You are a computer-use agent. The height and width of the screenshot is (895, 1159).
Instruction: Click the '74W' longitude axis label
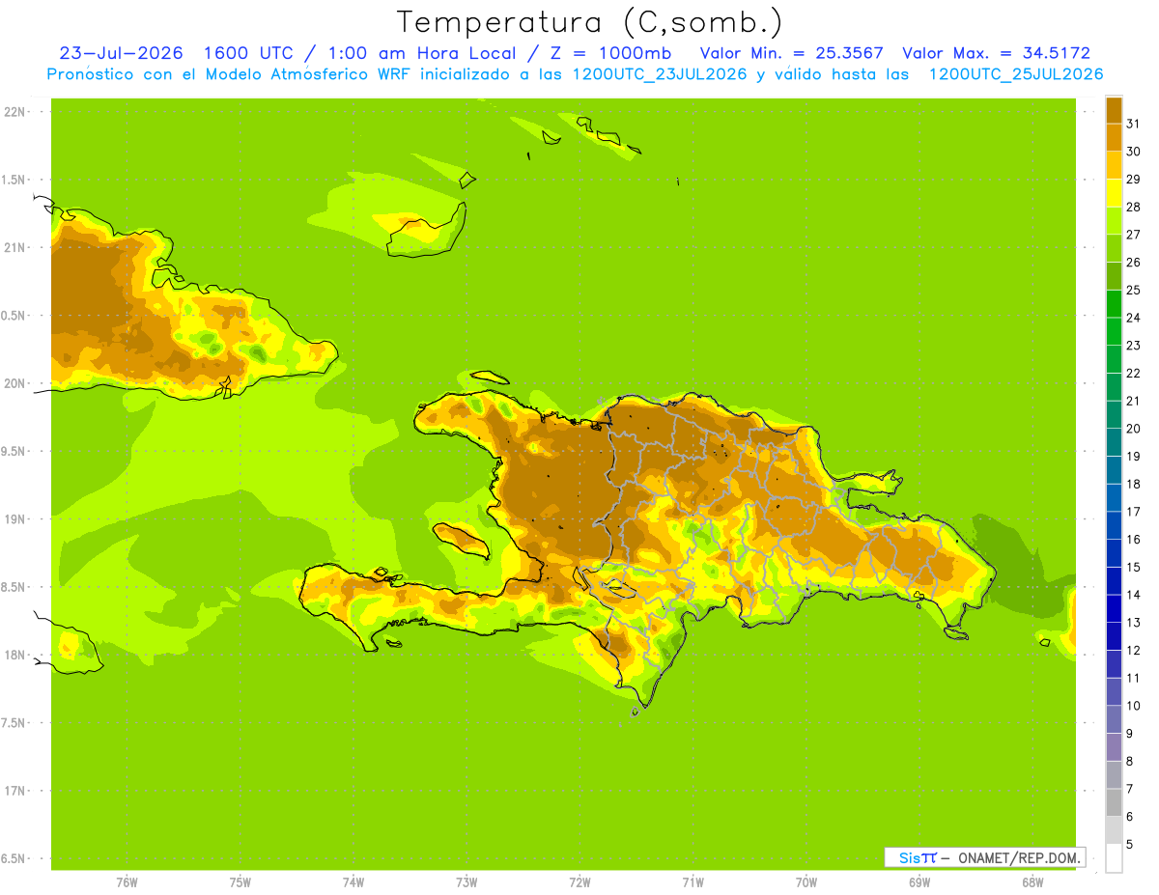353,882
